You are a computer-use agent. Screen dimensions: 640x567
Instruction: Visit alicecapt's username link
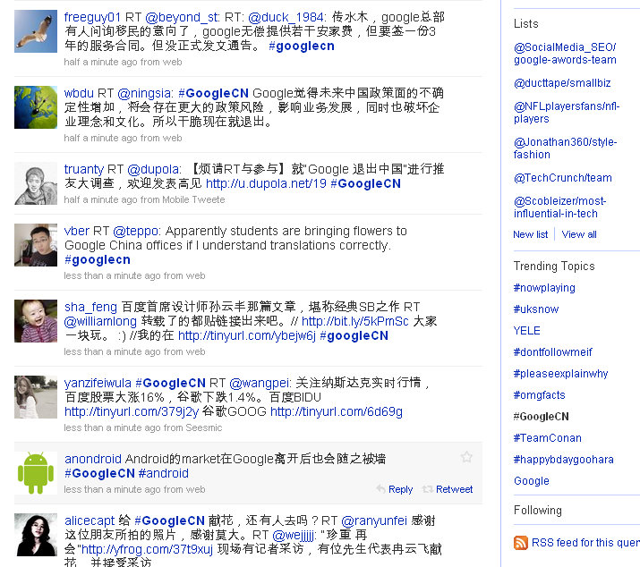coord(90,520)
